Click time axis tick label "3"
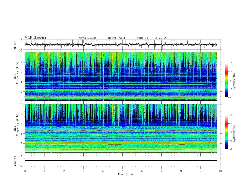The image size is (248, 192). 83,171
